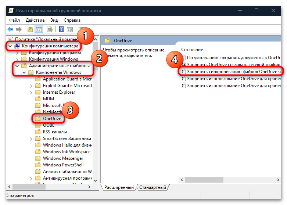This screenshot has width=287, height=205.
Task: Collapse the Конфигурация компьютера node
Action: [10, 46]
